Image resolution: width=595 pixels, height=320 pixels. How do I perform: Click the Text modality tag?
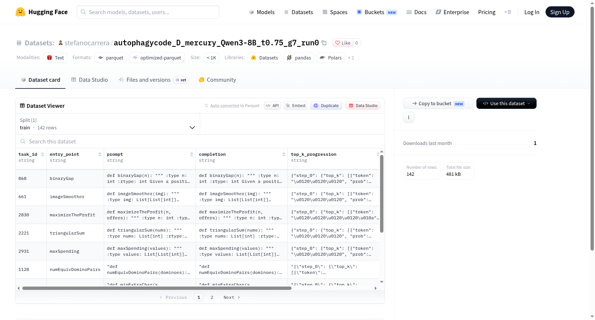click(x=55, y=58)
